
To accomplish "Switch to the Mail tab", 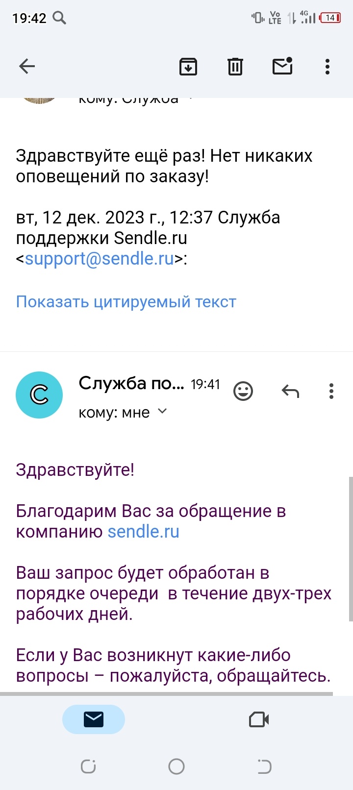I will 94,719.
